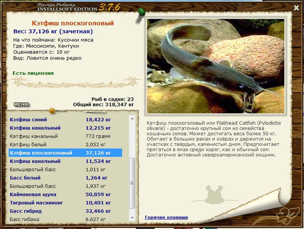This screenshot has width=304, height=229.
Task: Pick the Тигровый маскинонг 10,401 кг row
Action: pyautogui.click(x=65, y=203)
